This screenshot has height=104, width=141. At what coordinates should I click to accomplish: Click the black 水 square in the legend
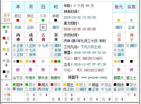[4, 72]
